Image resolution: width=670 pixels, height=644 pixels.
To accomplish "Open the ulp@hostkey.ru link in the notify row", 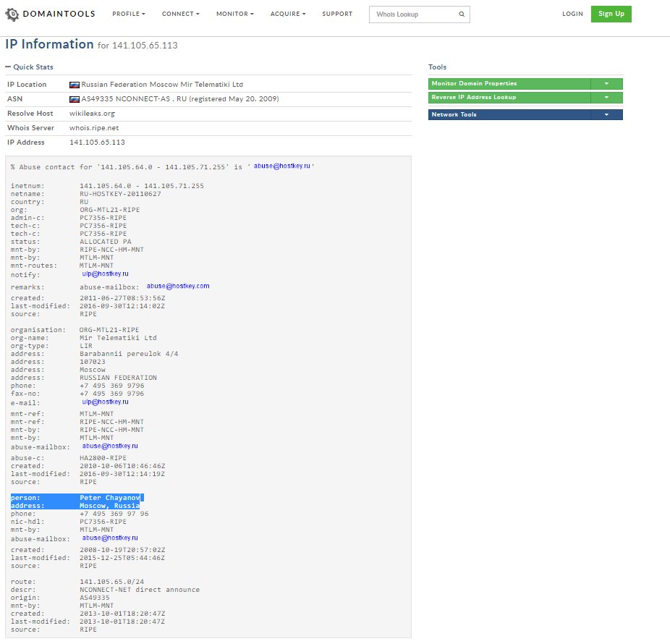I will click(x=105, y=274).
